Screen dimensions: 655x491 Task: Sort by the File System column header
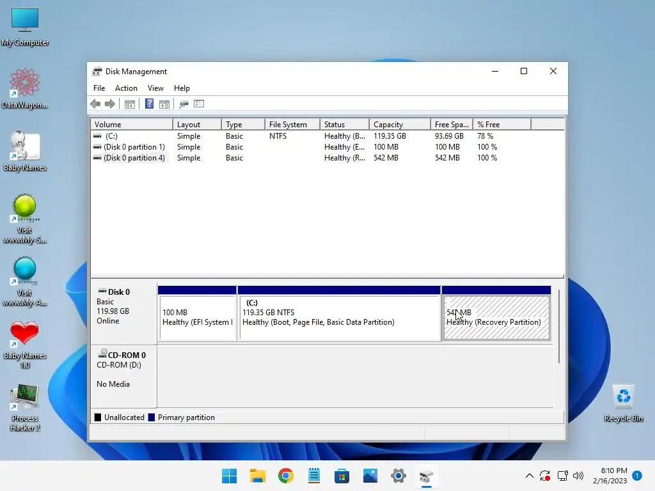click(x=292, y=125)
